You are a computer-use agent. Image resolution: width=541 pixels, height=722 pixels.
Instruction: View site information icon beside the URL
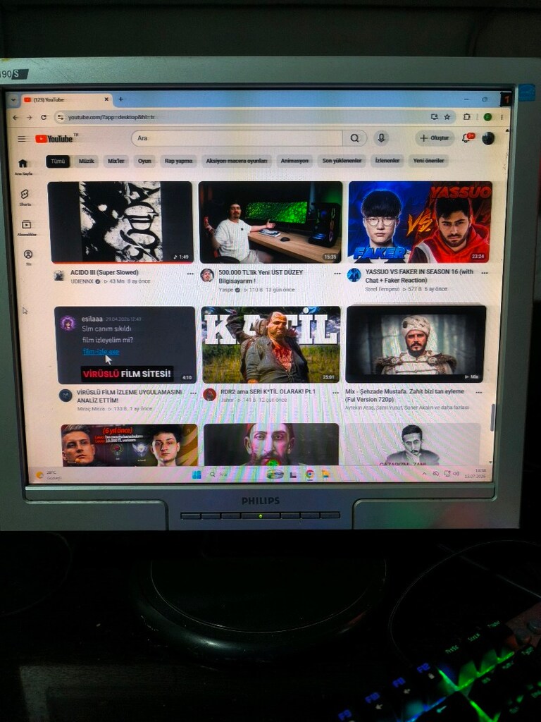click(60, 118)
